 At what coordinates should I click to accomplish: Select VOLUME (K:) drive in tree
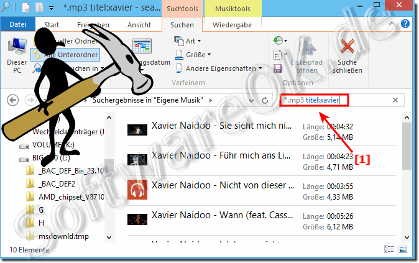coord(53,145)
